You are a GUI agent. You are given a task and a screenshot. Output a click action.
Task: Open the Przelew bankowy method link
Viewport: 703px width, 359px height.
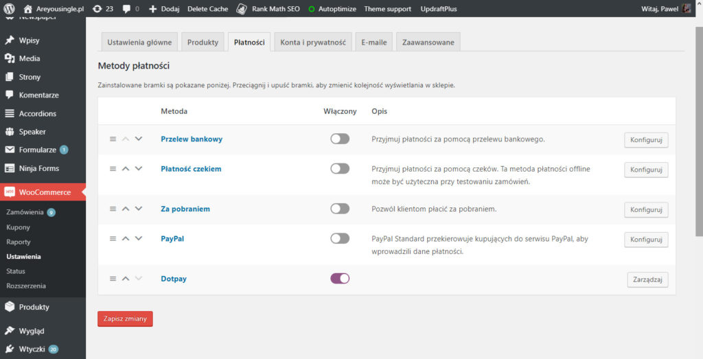(192, 139)
